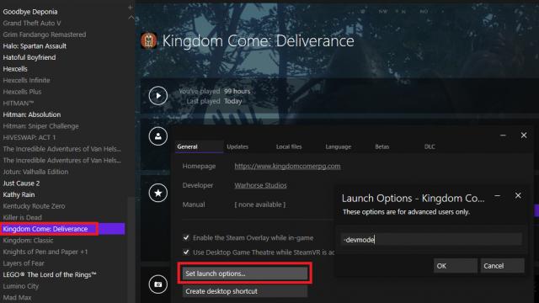Open the kingdomcomerpg.com homepage link
The width and height of the screenshot is (539, 303).
(287, 166)
